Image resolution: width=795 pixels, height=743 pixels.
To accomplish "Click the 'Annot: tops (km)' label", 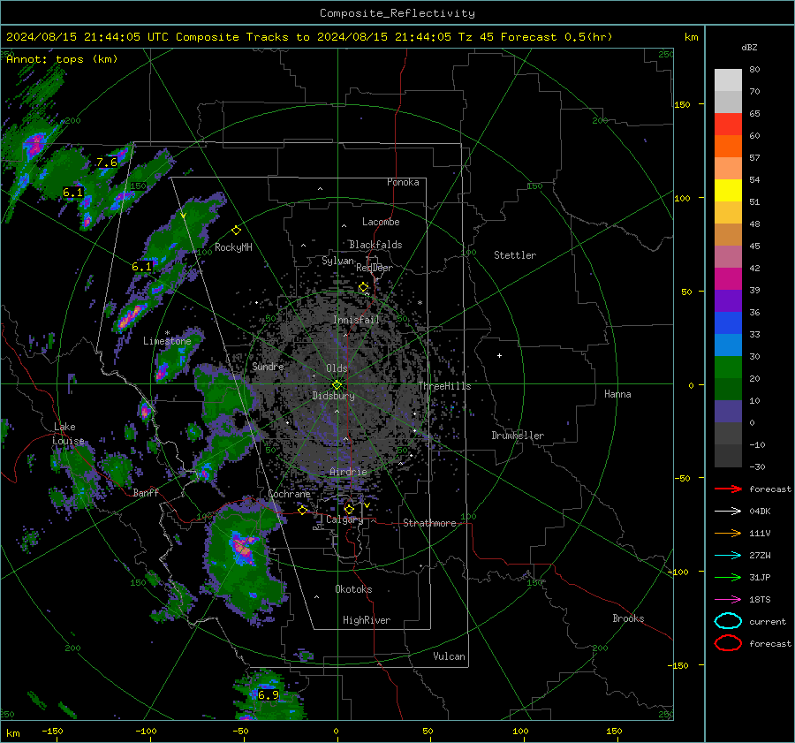I will 62,59.
